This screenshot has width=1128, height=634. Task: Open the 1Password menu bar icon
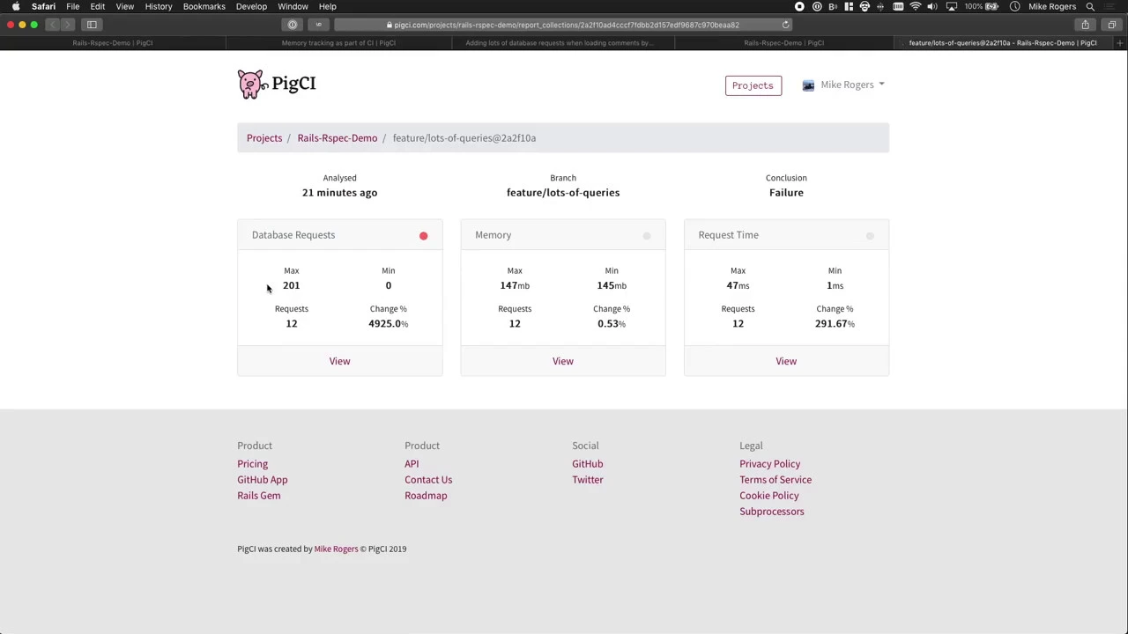coord(817,6)
